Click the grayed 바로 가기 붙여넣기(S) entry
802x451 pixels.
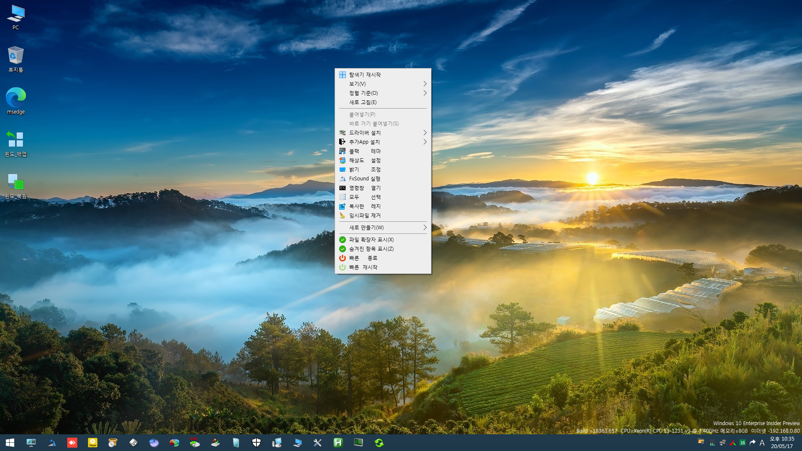383,124
